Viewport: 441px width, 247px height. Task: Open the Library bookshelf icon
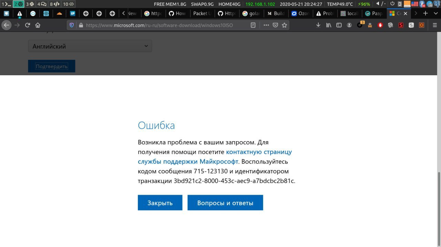(x=329, y=25)
